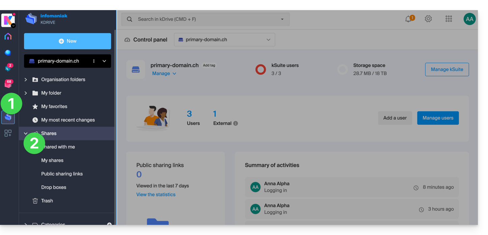The image size is (488, 235).
Task: Open Public sharing links in sidebar
Action: tap(62, 174)
